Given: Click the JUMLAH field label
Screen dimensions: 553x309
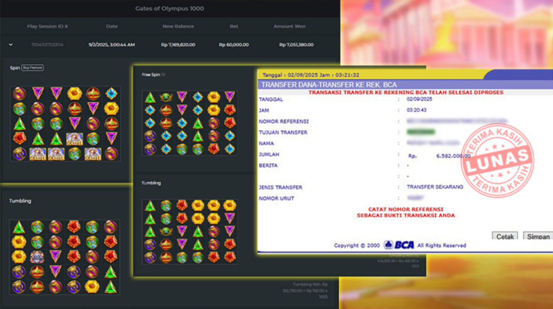Looking at the screenshot, I should click(x=270, y=154).
